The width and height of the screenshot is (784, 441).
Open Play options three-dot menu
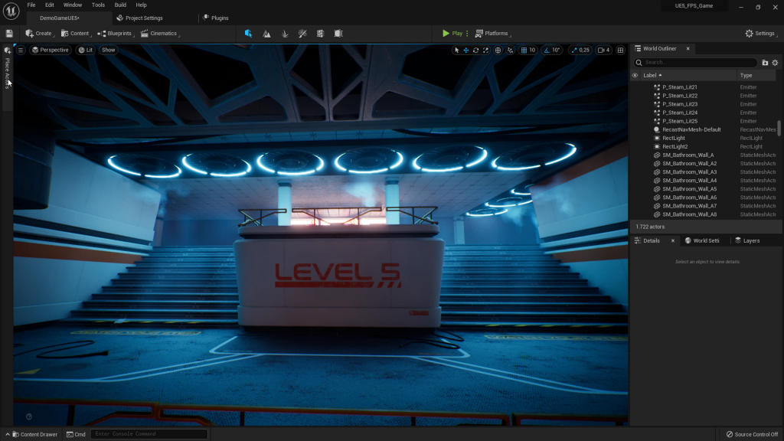pos(467,34)
